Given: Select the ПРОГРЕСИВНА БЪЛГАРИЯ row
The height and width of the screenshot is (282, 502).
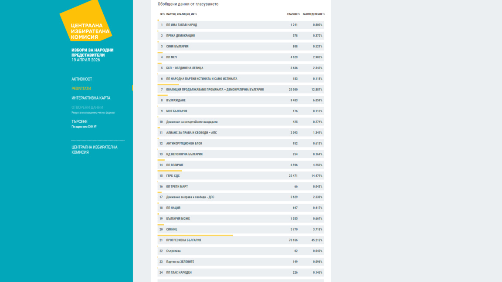Looking at the screenshot, I should [x=241, y=240].
